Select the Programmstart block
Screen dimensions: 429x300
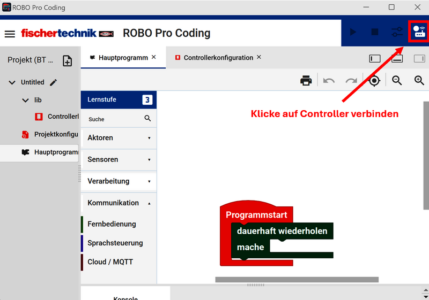click(256, 215)
